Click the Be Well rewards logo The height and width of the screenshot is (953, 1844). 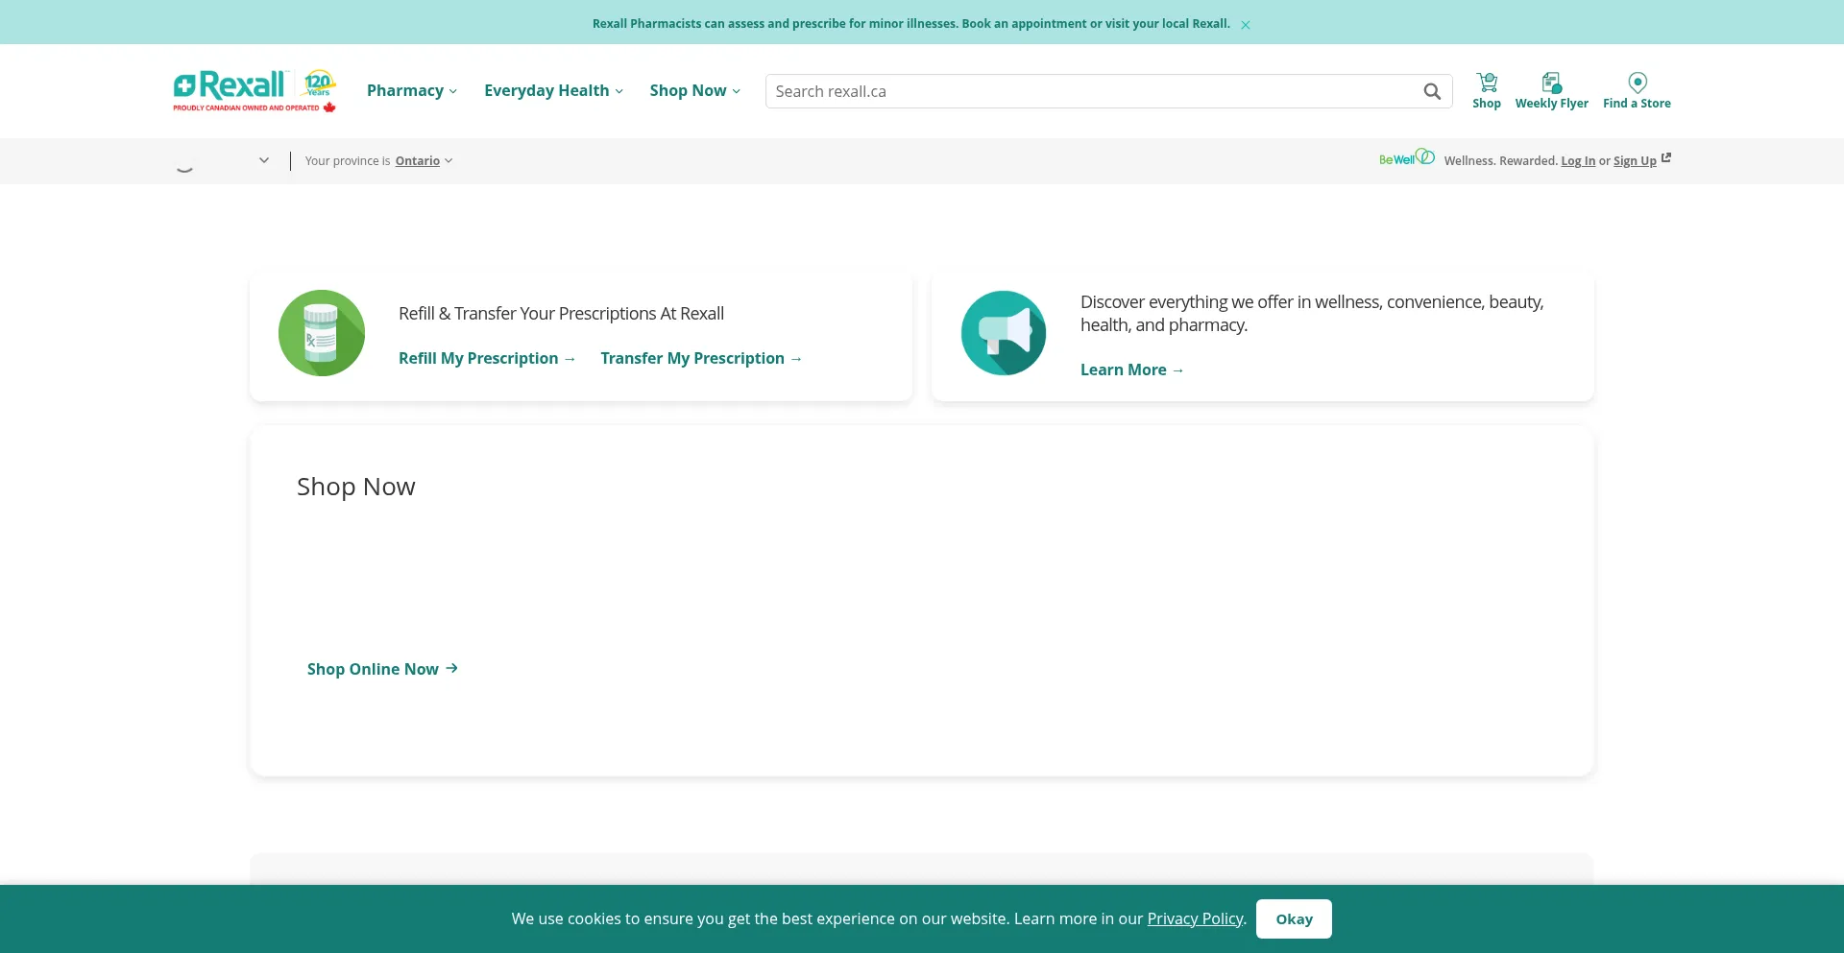(x=1407, y=158)
